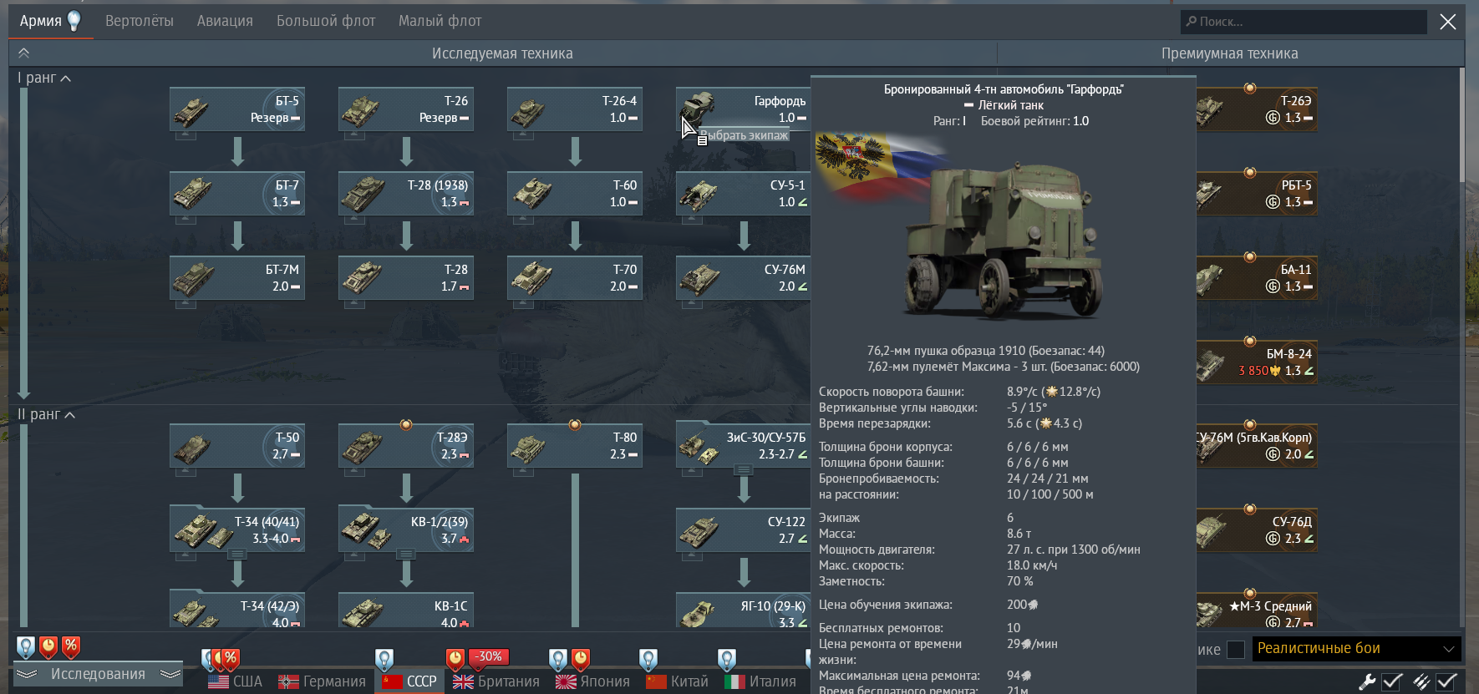
Task: Select the Британия nation tab
Action: pyautogui.click(x=496, y=681)
